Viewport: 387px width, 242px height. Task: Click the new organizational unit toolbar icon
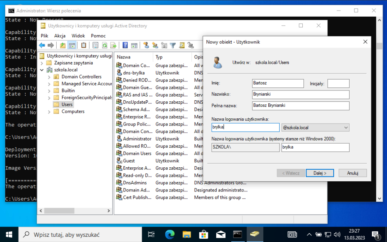pyautogui.click(x=164, y=45)
